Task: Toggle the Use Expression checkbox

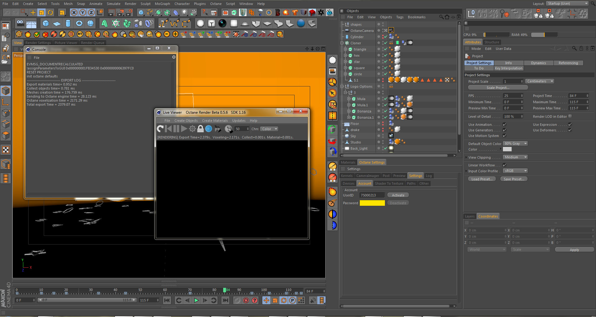Action: coord(570,125)
